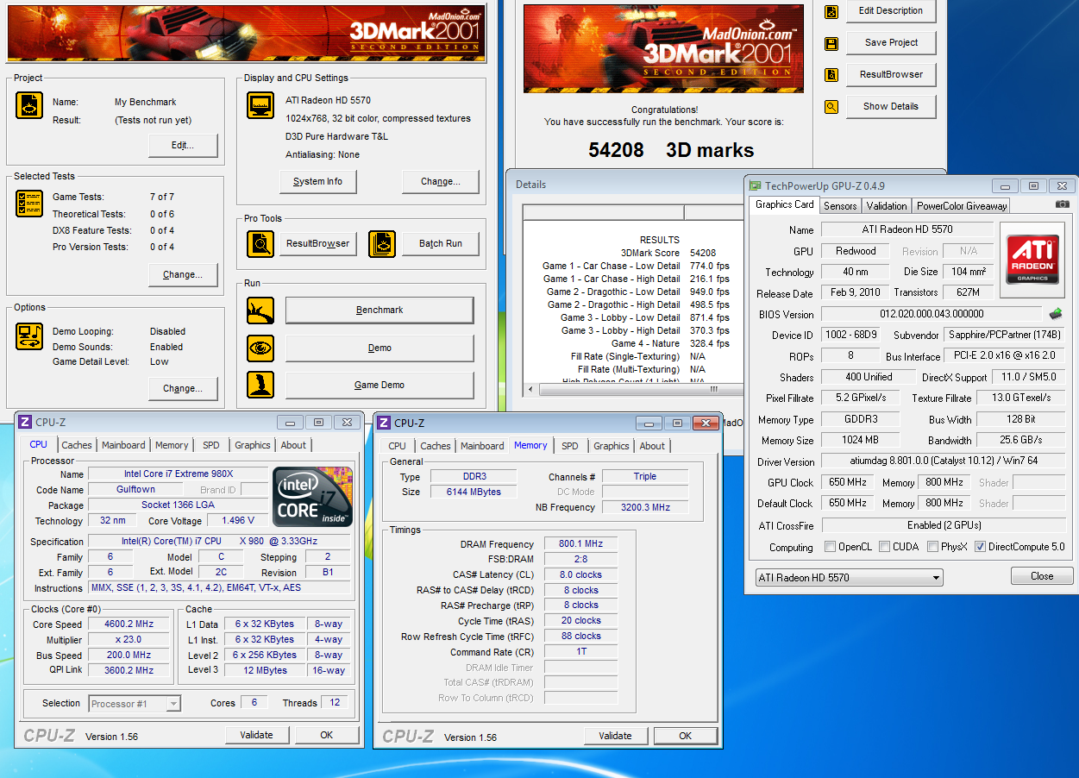Image resolution: width=1079 pixels, height=778 pixels.
Task: Click the Selected Tests checklist icon
Action: coord(29,204)
